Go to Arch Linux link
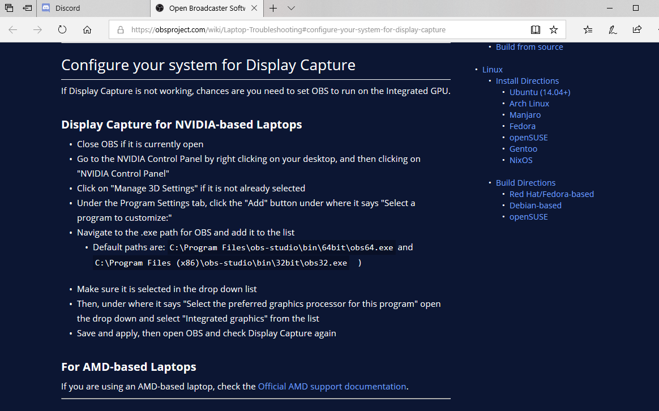This screenshot has width=659, height=411. pos(529,104)
